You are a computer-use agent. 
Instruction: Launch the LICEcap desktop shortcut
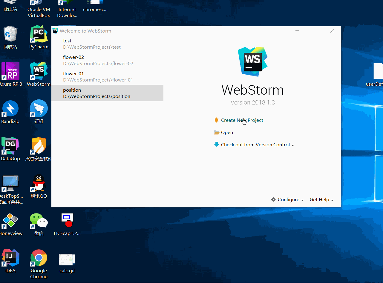pos(67,224)
